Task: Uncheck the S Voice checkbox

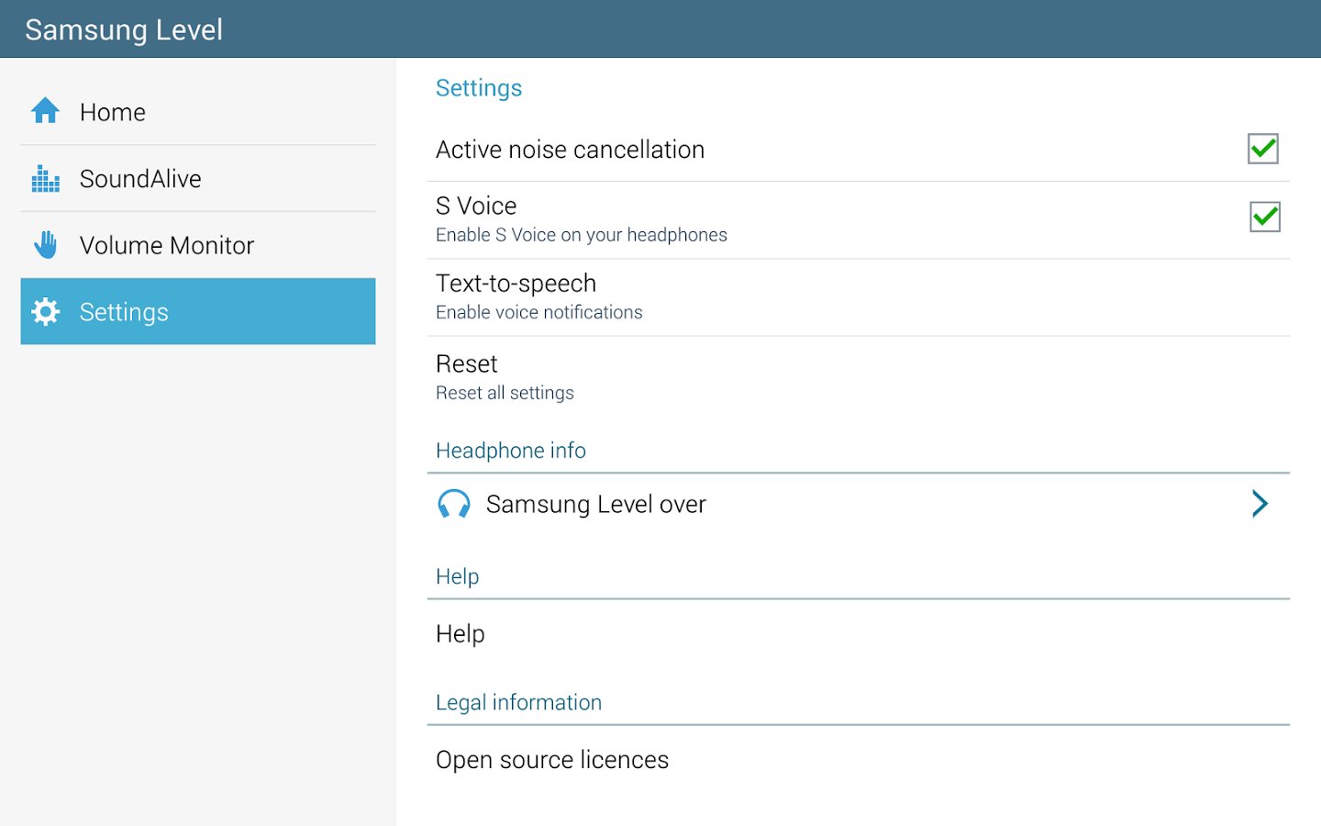Action: (x=1265, y=218)
